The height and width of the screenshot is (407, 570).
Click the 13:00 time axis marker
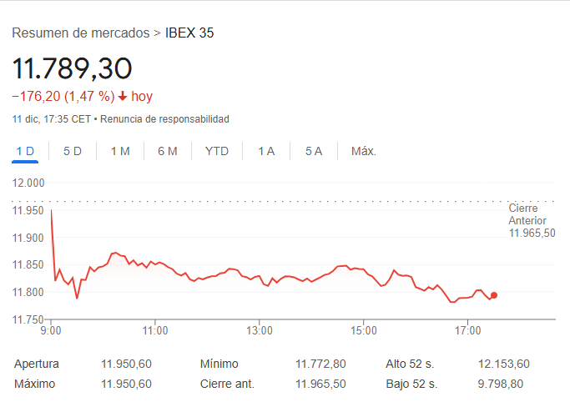[260, 330]
